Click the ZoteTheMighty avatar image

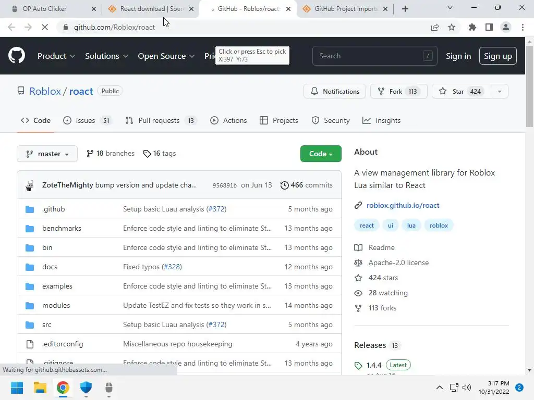point(30,185)
